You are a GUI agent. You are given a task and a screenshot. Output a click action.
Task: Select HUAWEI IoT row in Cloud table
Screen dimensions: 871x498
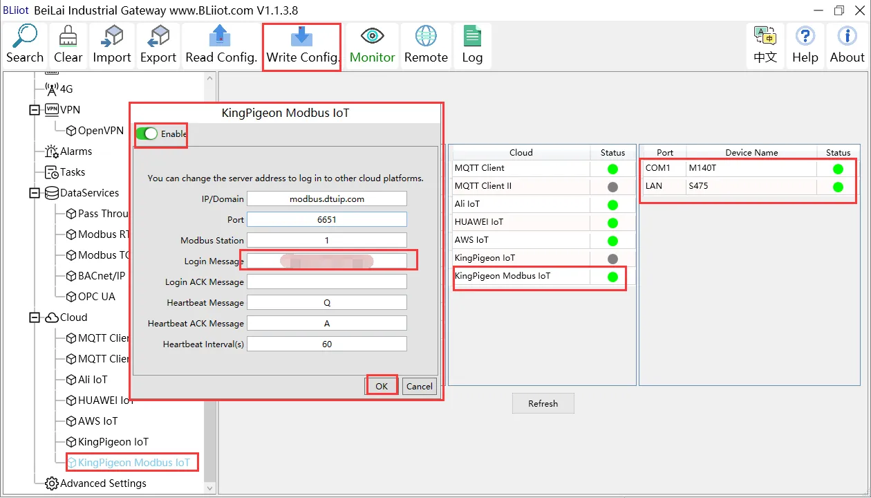[543, 222]
